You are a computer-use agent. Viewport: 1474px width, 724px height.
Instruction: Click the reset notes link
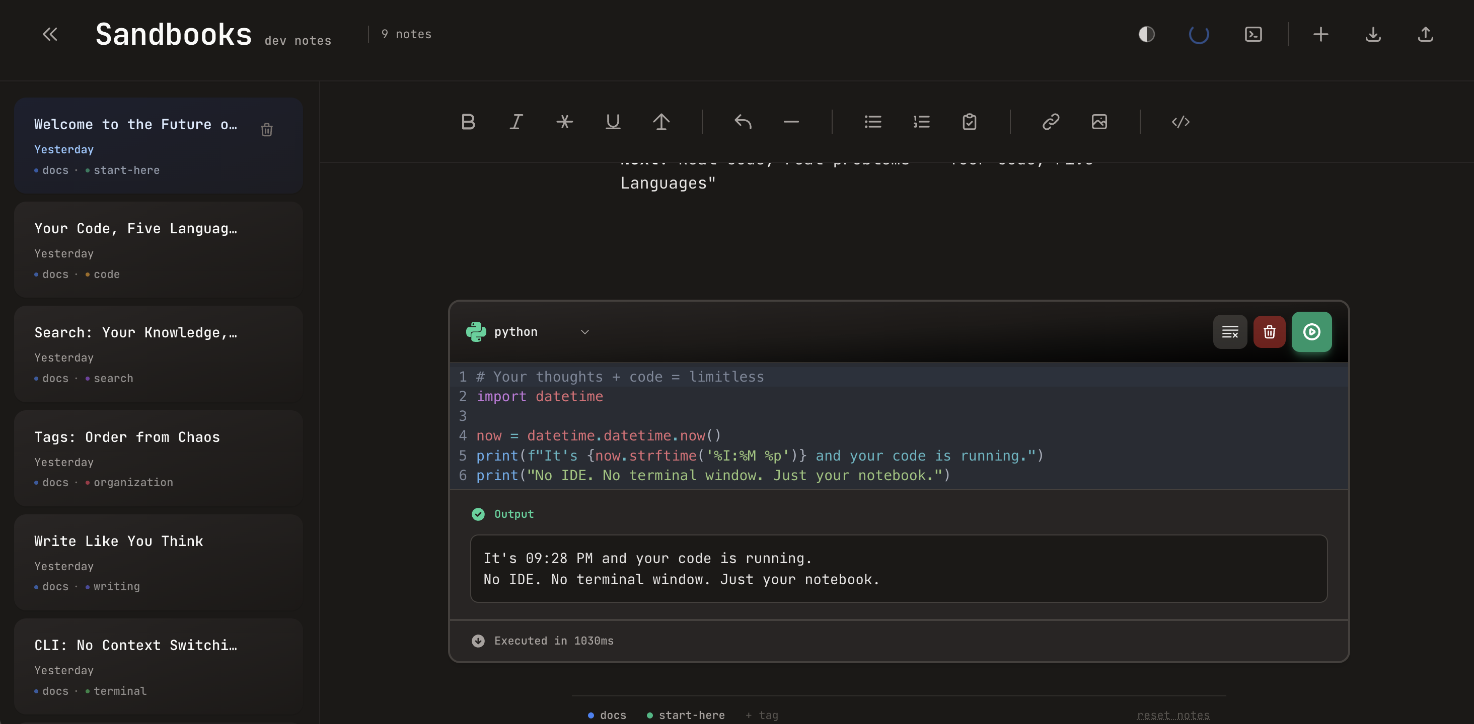pyautogui.click(x=1173, y=715)
